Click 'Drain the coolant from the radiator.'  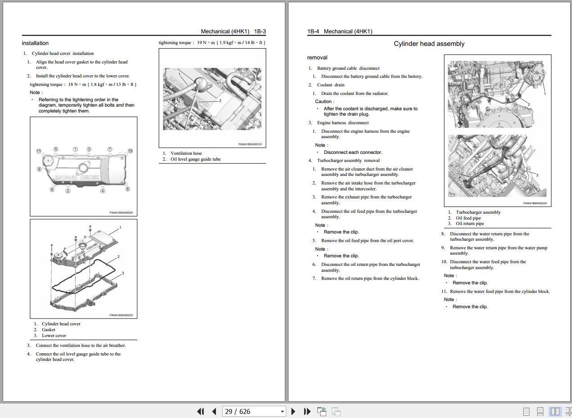pyautogui.click(x=355, y=94)
